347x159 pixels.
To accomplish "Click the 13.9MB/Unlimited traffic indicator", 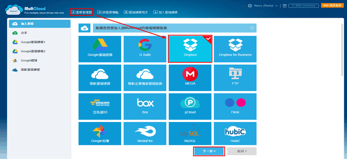I will [303, 6].
